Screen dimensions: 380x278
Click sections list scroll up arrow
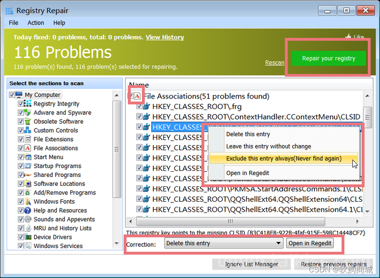pos(117,96)
